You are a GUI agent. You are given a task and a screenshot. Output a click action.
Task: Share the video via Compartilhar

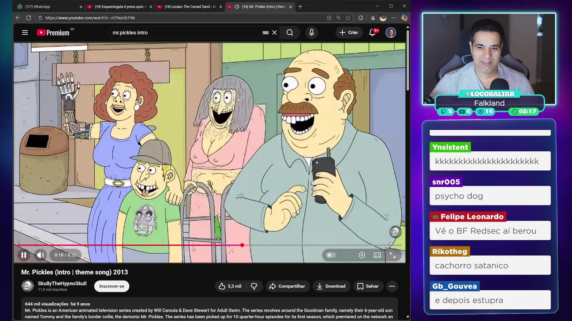[287, 286]
